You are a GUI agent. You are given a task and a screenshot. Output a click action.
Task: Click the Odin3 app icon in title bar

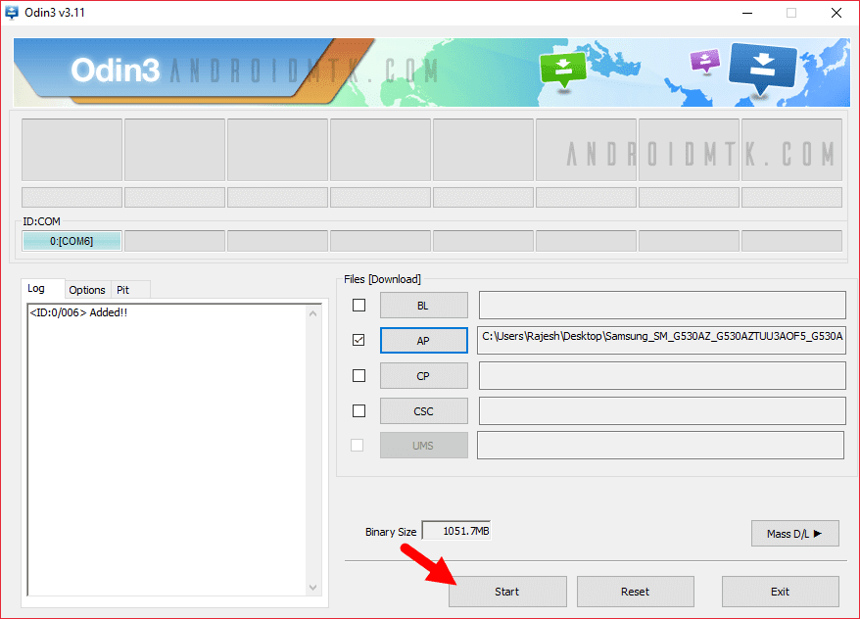pyautogui.click(x=12, y=12)
